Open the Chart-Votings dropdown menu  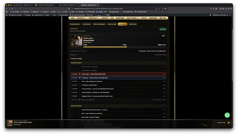click(132, 18)
